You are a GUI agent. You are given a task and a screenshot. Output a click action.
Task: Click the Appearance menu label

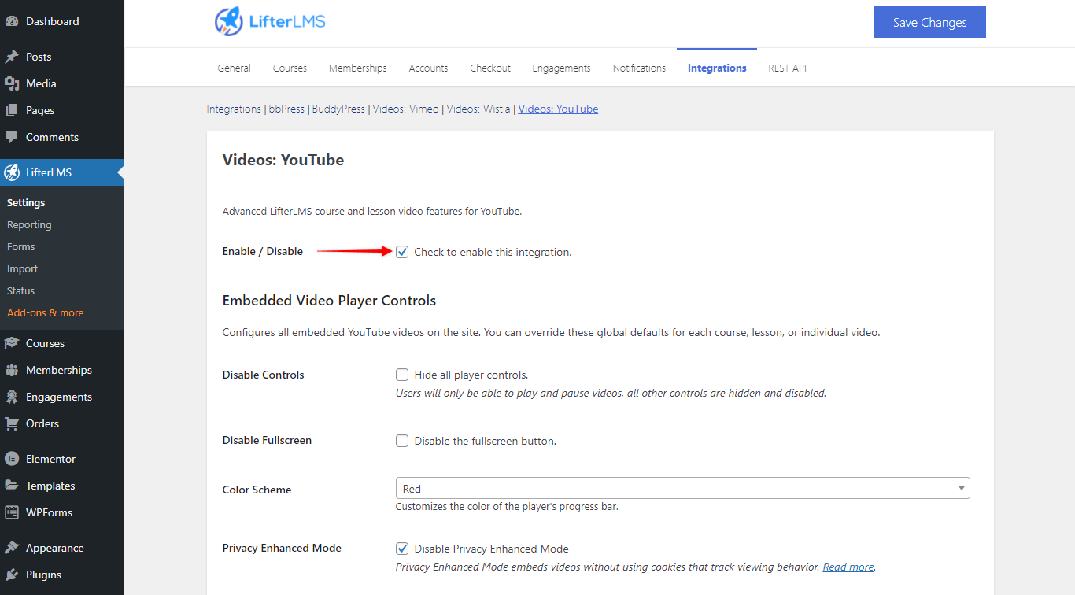coord(55,548)
